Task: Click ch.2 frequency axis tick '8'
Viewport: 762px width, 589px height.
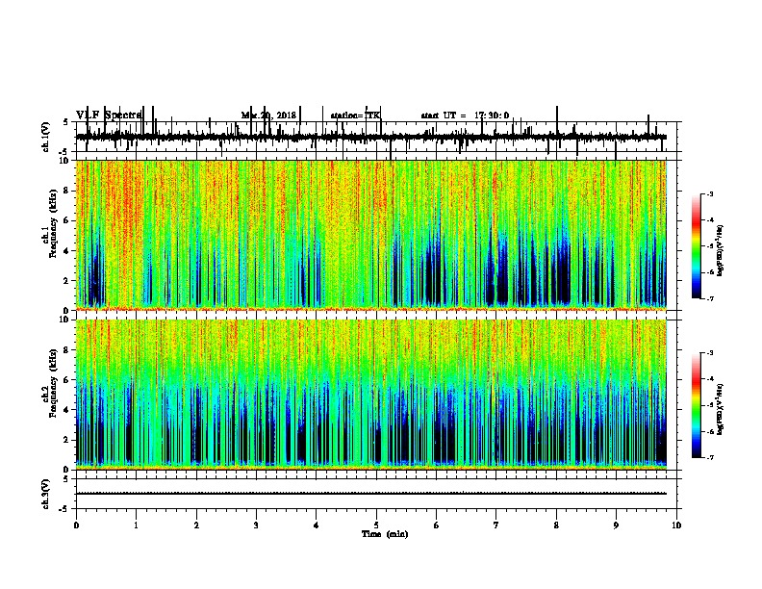Action: [x=68, y=350]
